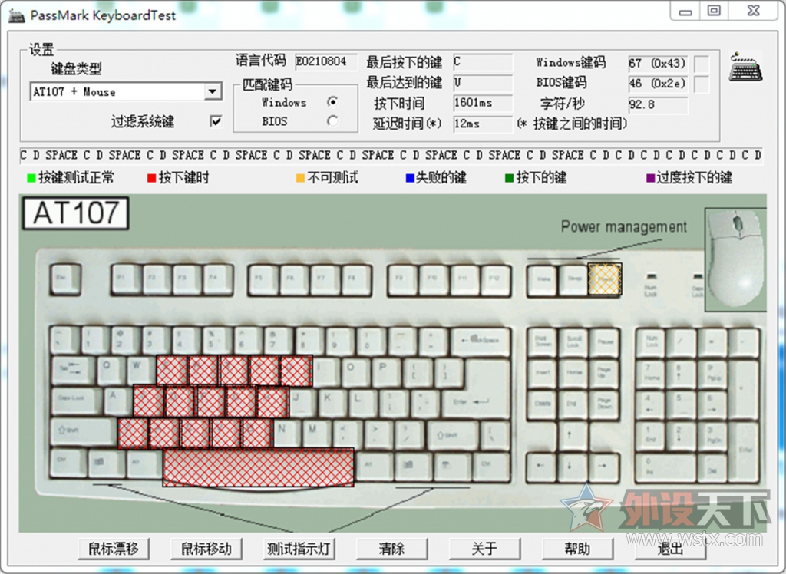This screenshot has width=786, height=574.
Task: Click the purple 过度按下的键 legend swatch
Action: [x=651, y=178]
